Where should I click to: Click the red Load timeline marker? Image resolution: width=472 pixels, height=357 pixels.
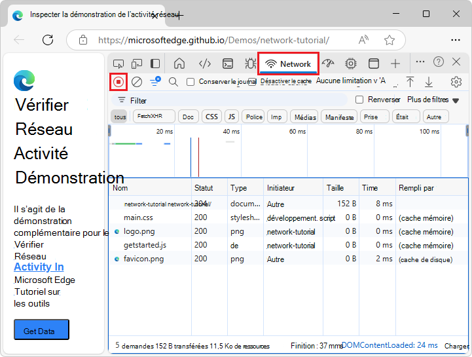click(198, 157)
